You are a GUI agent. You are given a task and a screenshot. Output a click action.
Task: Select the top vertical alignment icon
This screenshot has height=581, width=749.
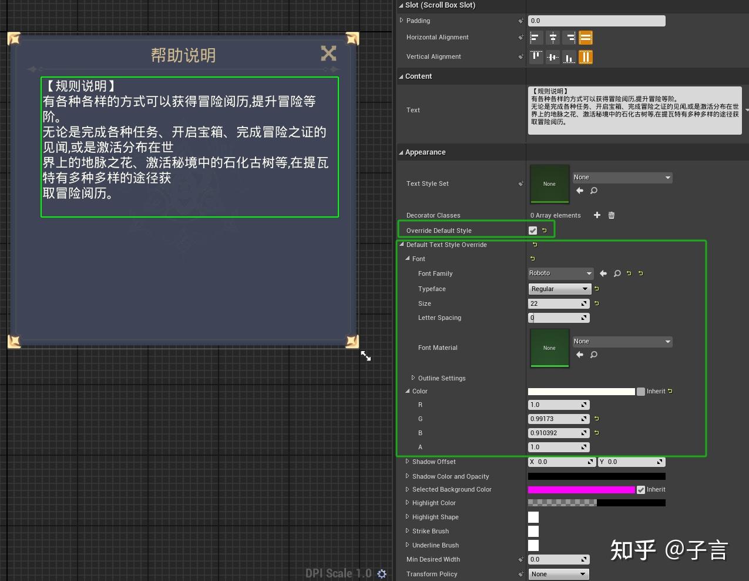[536, 56]
